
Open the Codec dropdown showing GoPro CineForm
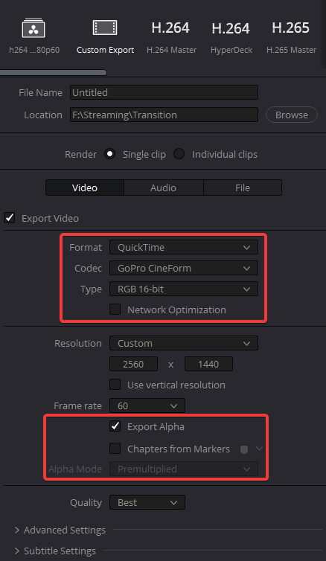pyautogui.click(x=184, y=268)
